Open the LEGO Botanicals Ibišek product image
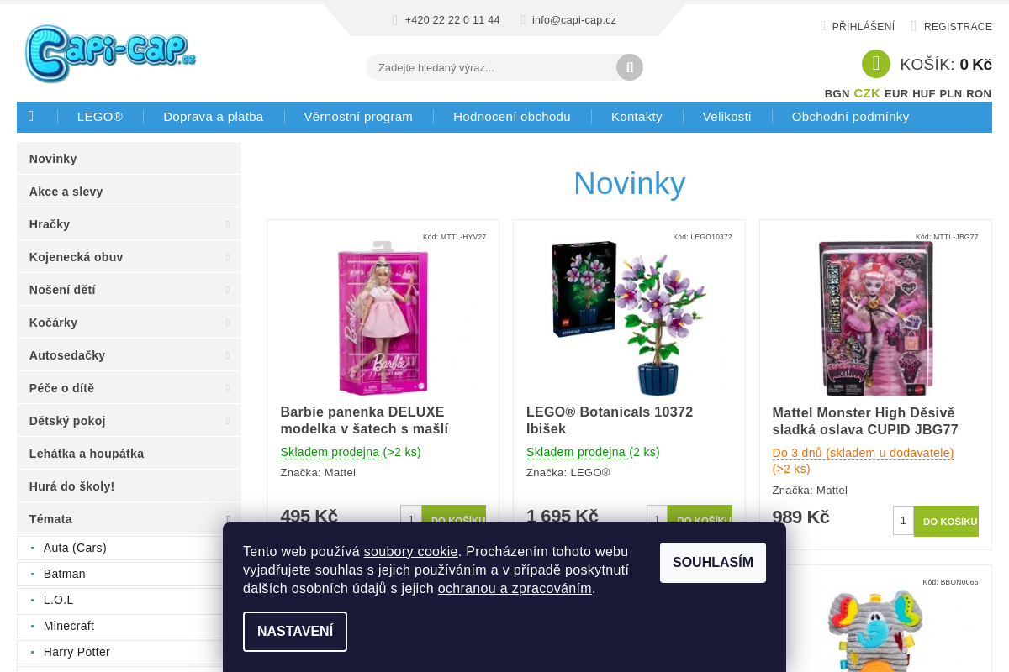Image resolution: width=1009 pixels, height=672 pixels. (629, 318)
